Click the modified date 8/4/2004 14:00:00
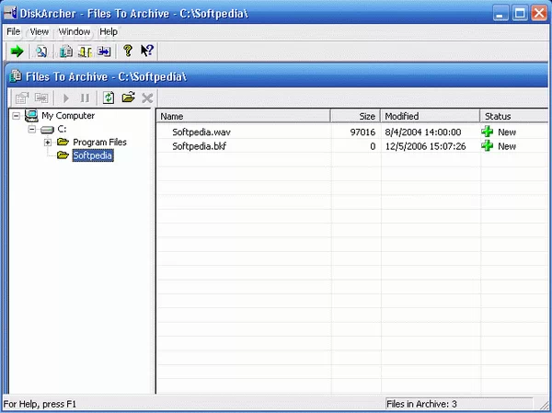Image resolution: width=552 pixels, height=413 pixels. tap(423, 132)
